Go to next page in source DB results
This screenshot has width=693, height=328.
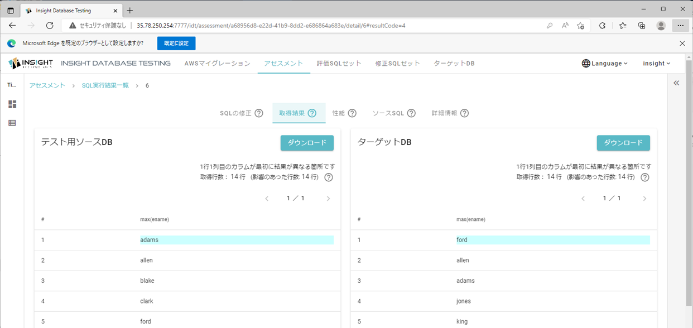click(328, 199)
